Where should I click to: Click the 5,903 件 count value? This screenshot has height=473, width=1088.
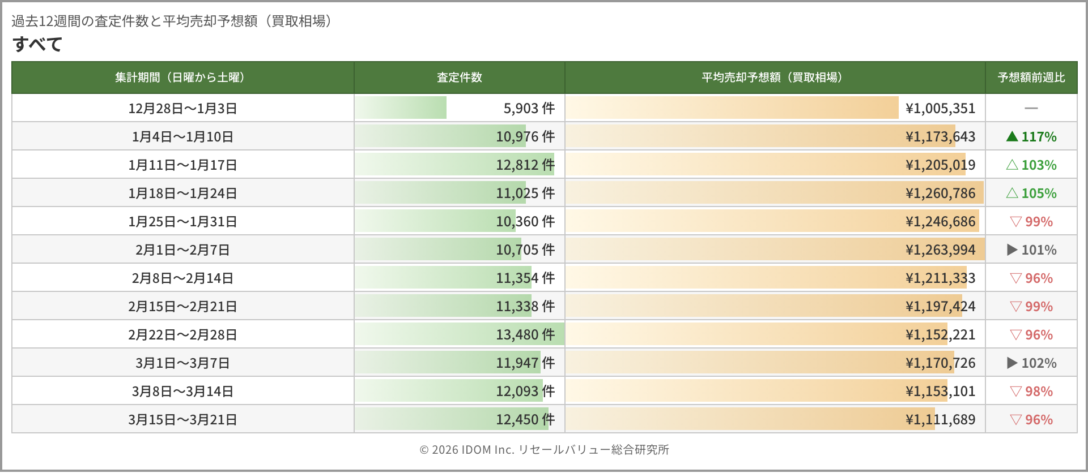click(x=529, y=108)
